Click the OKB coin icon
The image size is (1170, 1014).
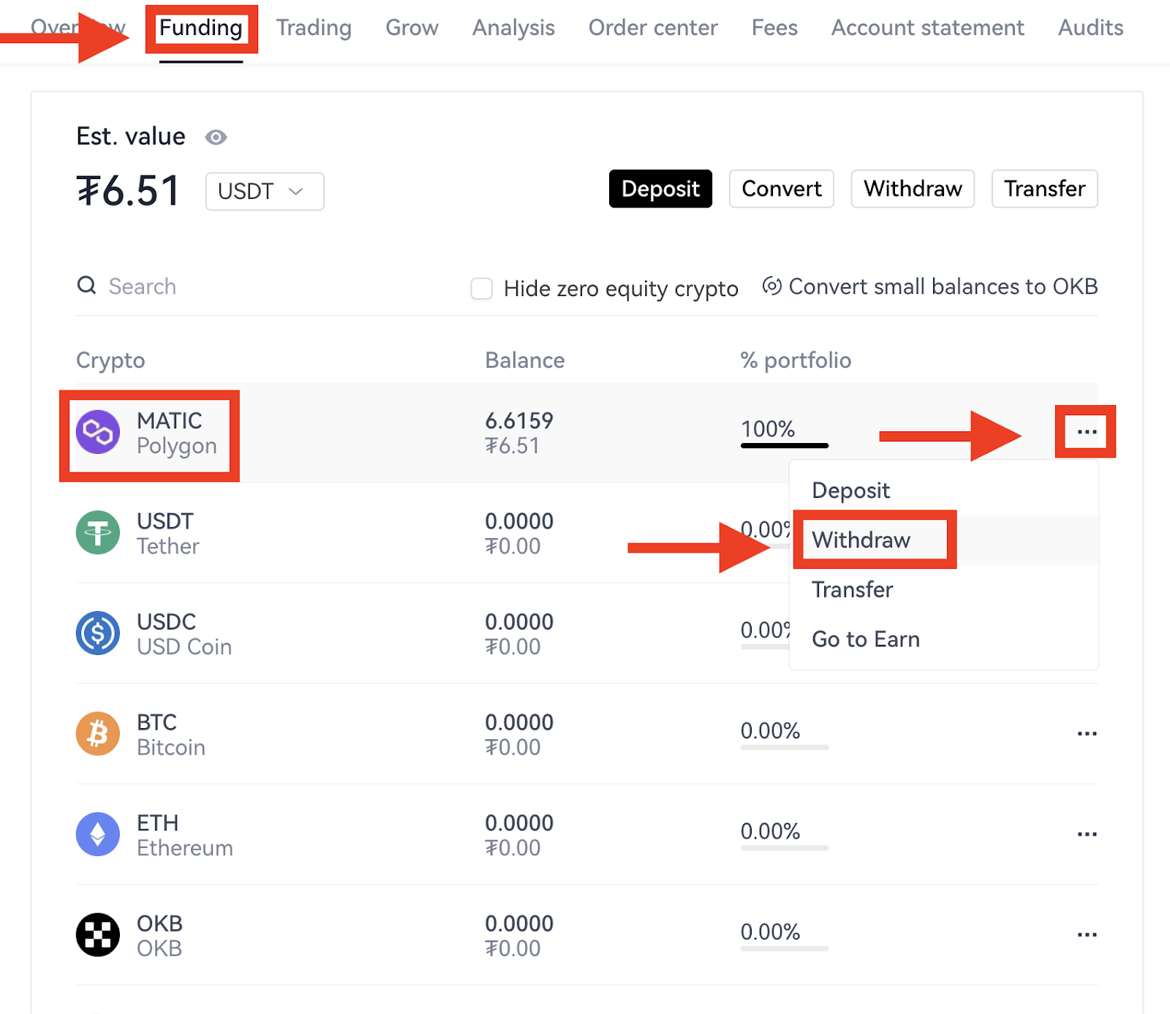[98, 934]
